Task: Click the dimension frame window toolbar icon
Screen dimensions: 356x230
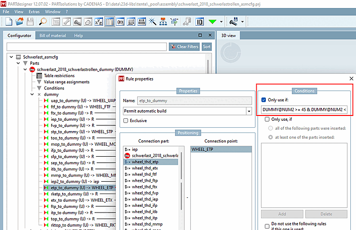Action: click(131, 22)
